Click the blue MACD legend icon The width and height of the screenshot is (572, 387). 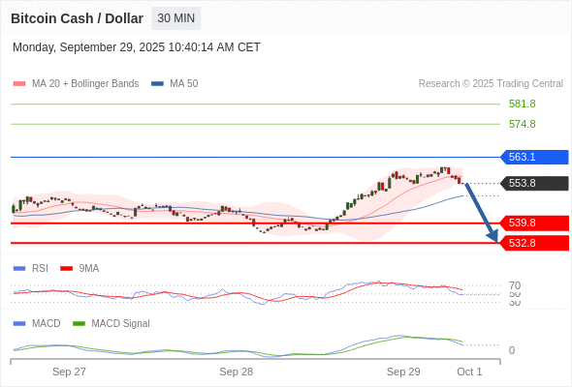(19, 324)
